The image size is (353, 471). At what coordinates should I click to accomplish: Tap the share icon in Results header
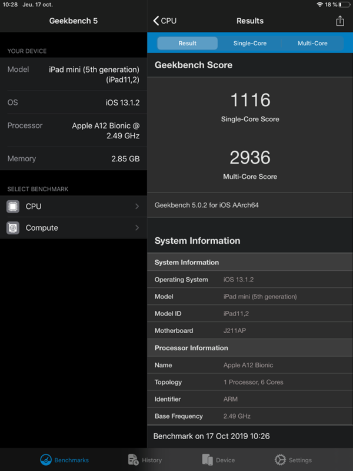click(339, 21)
